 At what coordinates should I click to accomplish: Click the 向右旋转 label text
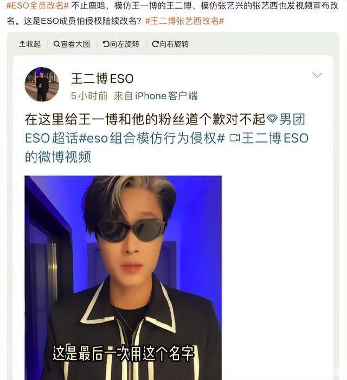pyautogui.click(x=174, y=44)
